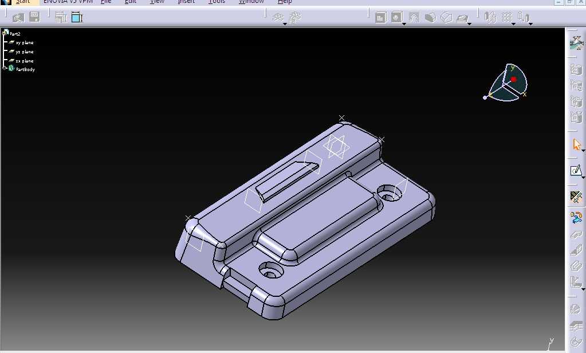The height and width of the screenshot is (353, 586).
Task: Open the ENOVIA V5 VPM menu
Action: 68,2
